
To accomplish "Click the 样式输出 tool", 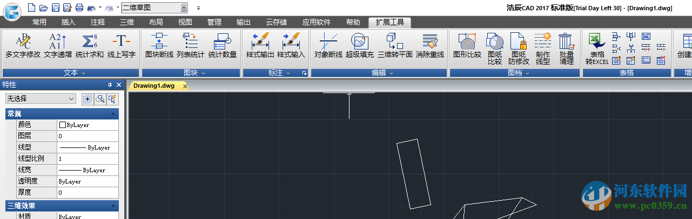I will [x=260, y=46].
